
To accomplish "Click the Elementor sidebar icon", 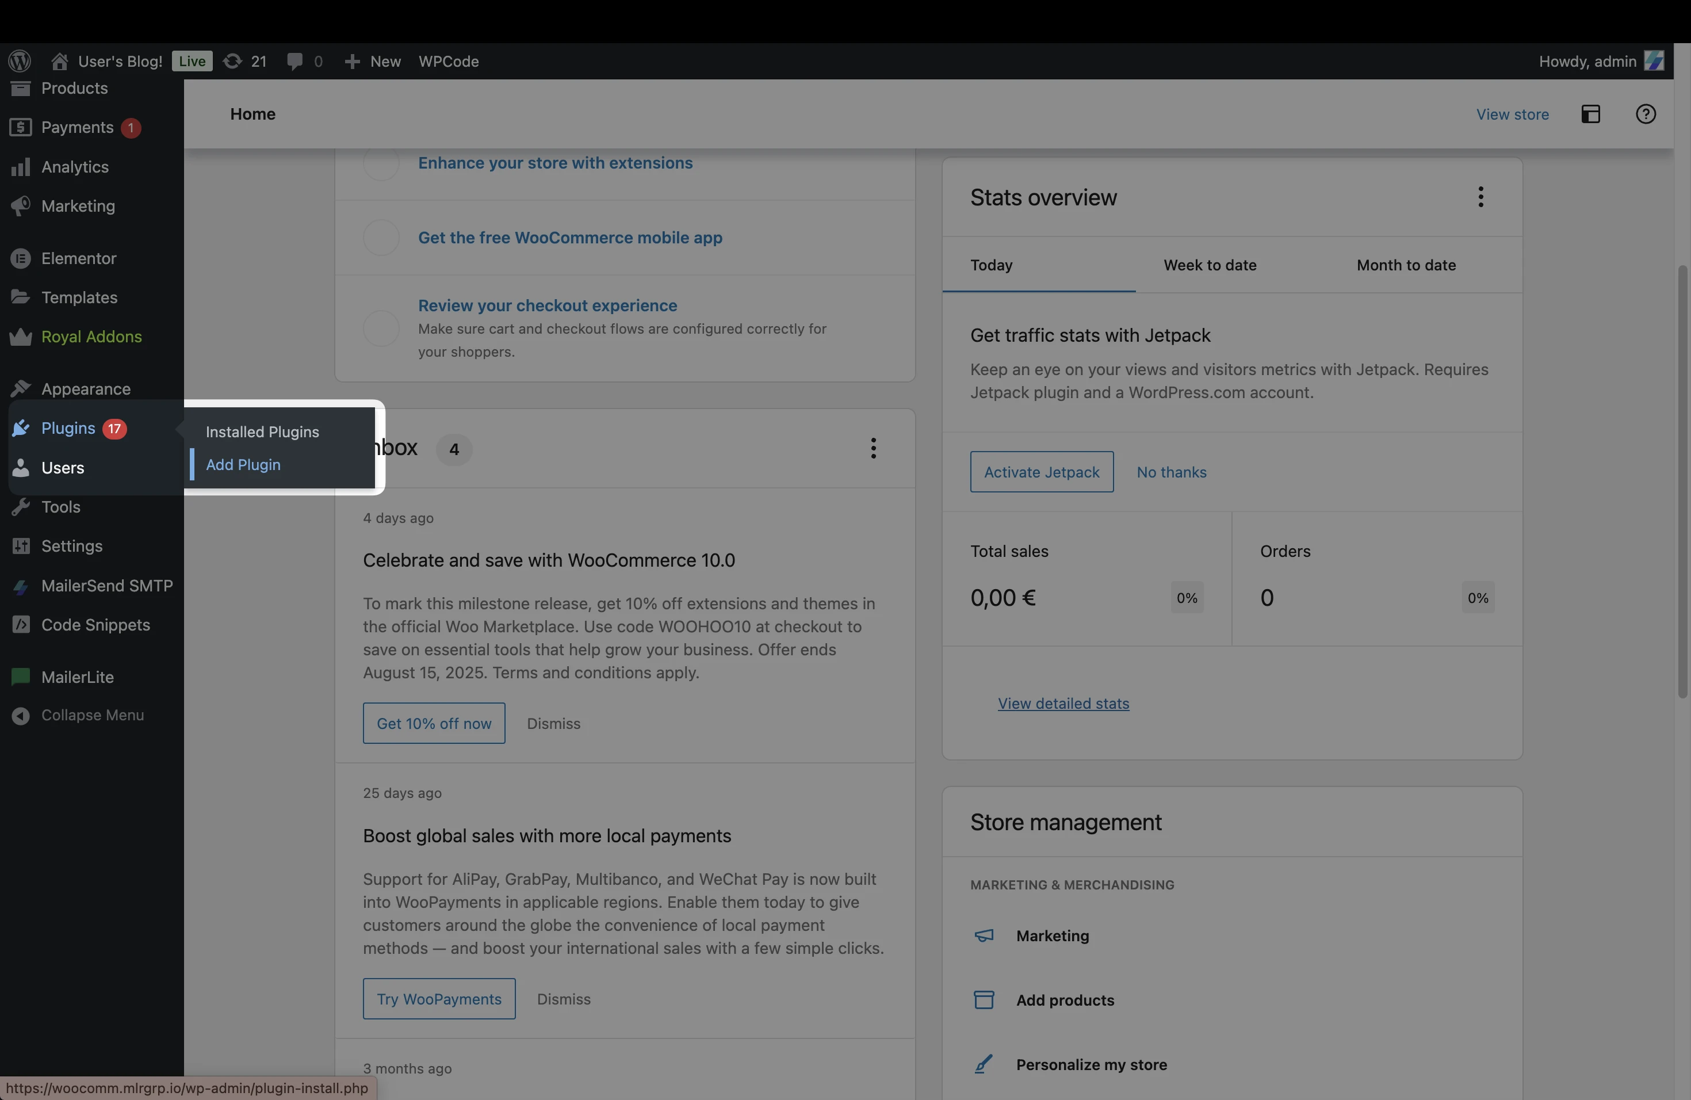I will pyautogui.click(x=21, y=258).
